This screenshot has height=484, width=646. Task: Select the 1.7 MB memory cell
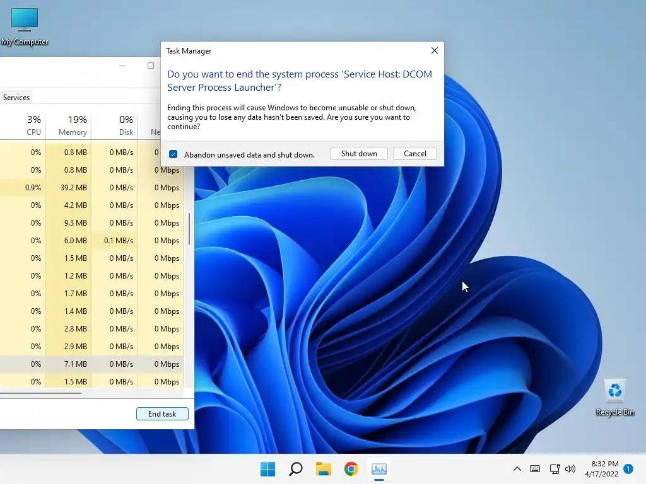(x=68, y=294)
